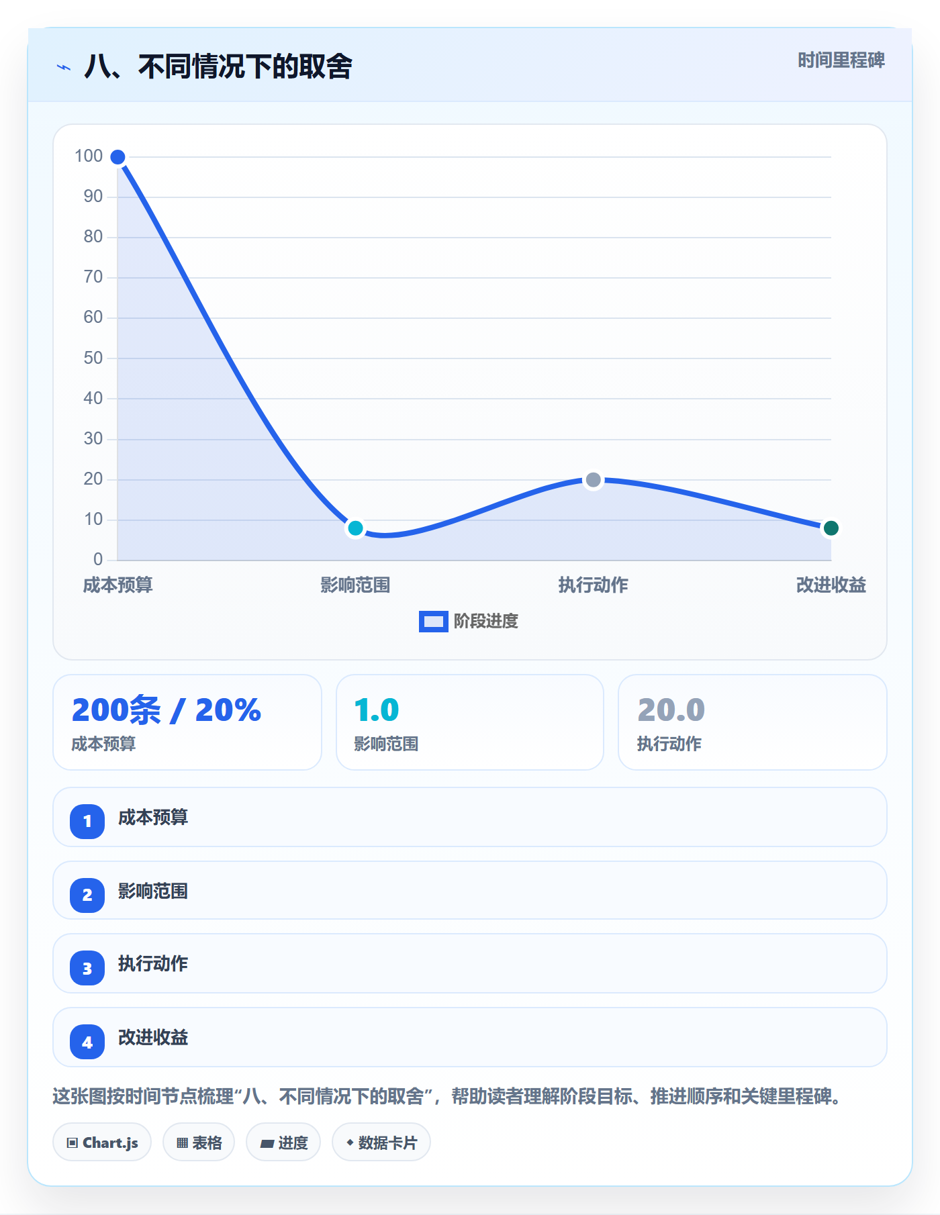Click the 数据卡片 tag chip

pos(381,1142)
